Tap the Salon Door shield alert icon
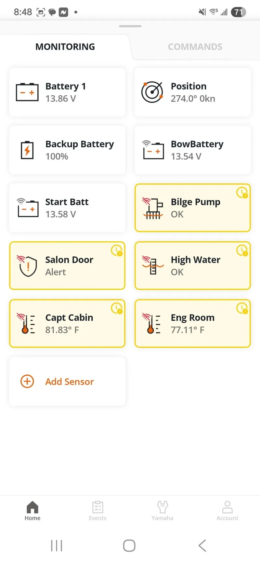The width and height of the screenshot is (260, 564). [27, 266]
